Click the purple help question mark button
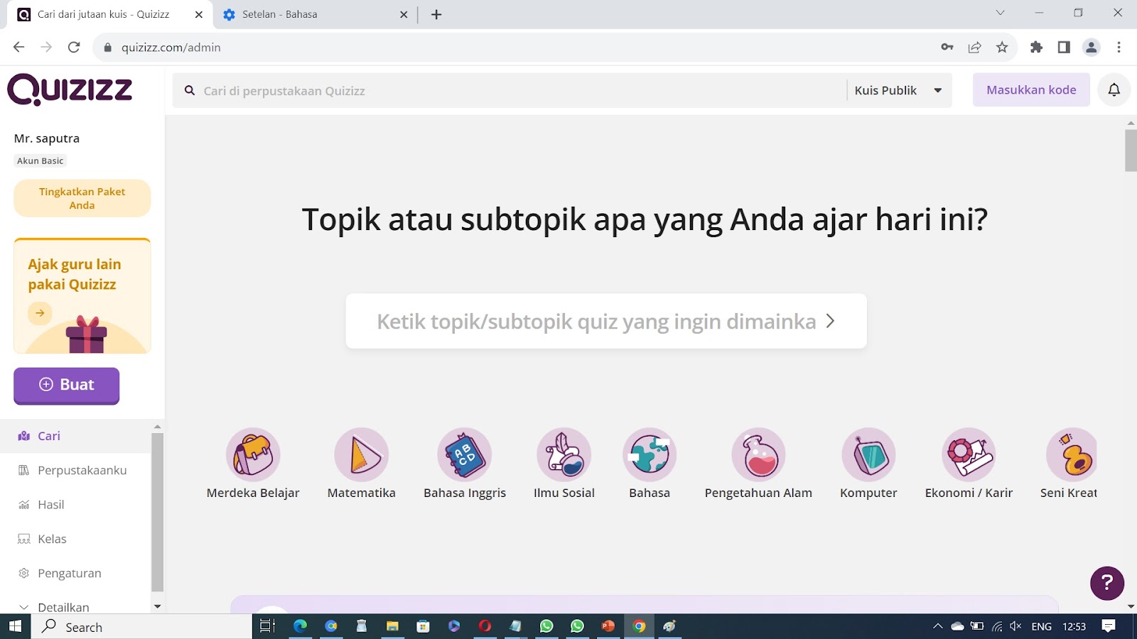 pyautogui.click(x=1107, y=583)
